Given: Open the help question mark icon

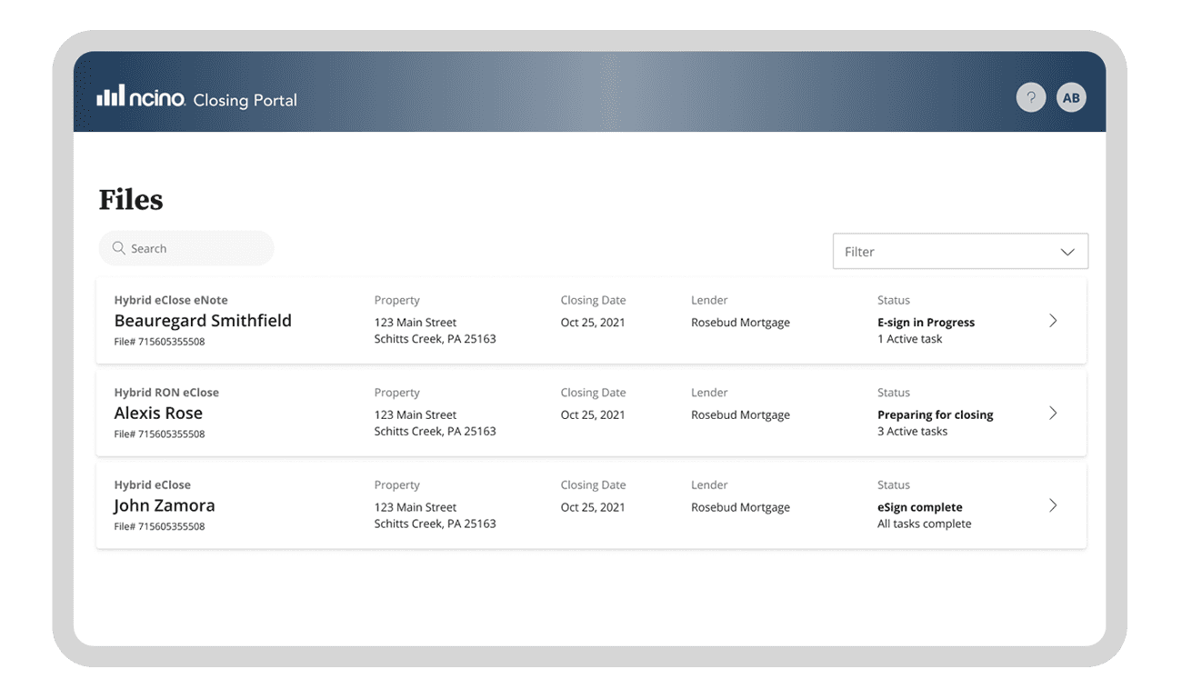Looking at the screenshot, I should click(1030, 96).
